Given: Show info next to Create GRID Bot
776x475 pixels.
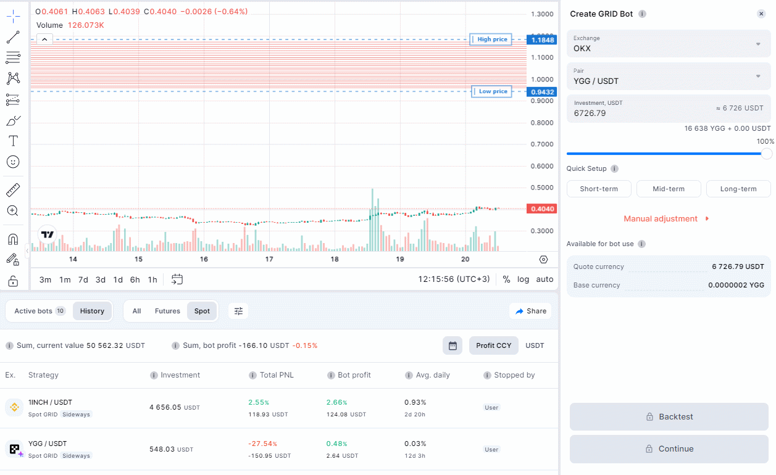Looking at the screenshot, I should [642, 14].
